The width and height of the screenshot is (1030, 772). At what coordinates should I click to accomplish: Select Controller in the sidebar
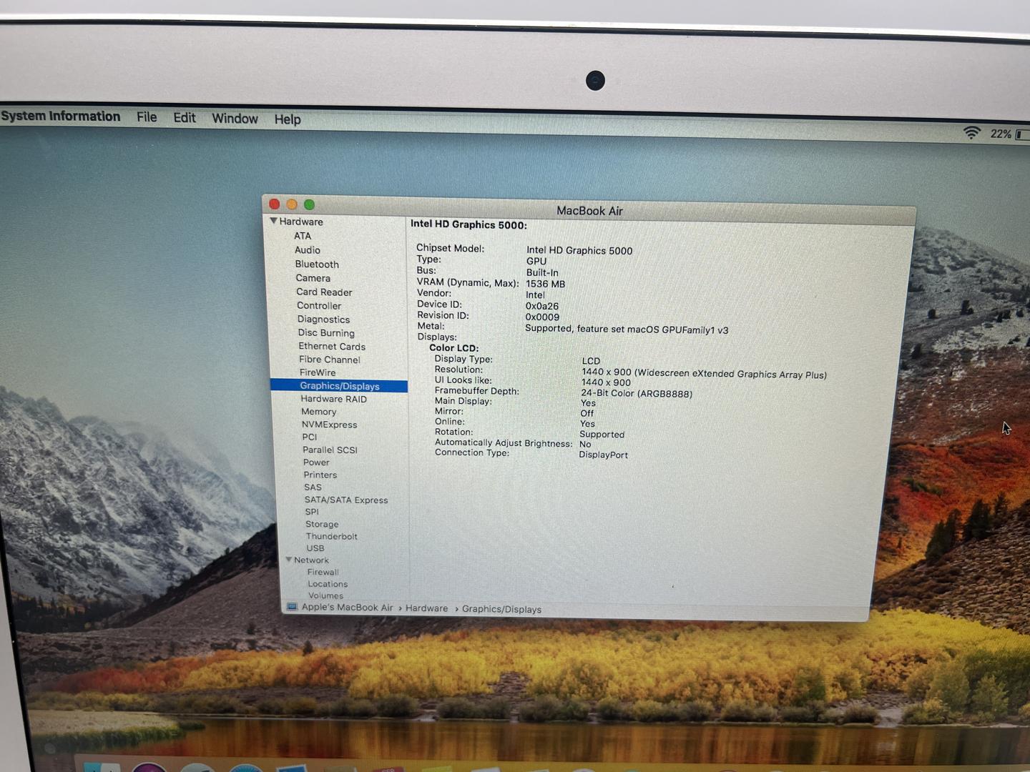[x=319, y=306]
